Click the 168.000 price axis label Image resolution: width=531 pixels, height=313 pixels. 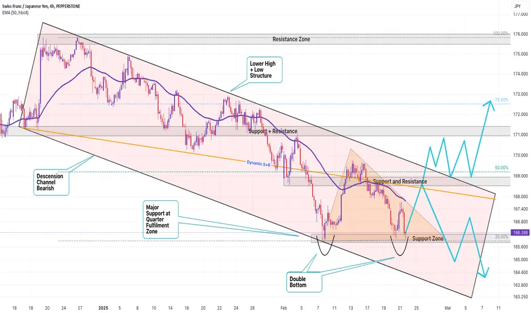point(521,196)
